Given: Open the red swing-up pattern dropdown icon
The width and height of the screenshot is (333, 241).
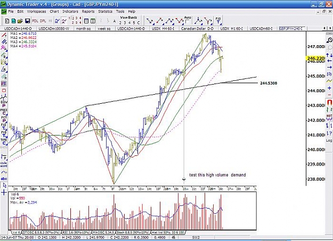Looking at the screenshot, I should pos(160,21).
